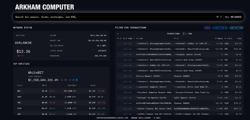Click the $13.36 Avalanche price
Viewport: 250px width, 120px height.
pyautogui.click(x=23, y=51)
